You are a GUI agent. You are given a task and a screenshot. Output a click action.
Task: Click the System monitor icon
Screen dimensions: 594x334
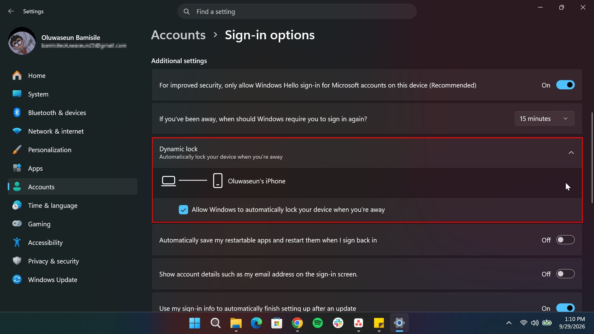point(17,94)
